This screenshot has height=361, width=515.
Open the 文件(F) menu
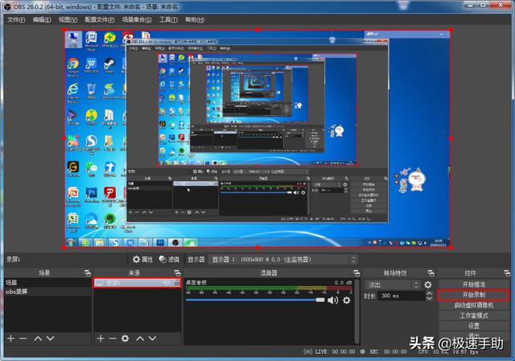click(16, 19)
